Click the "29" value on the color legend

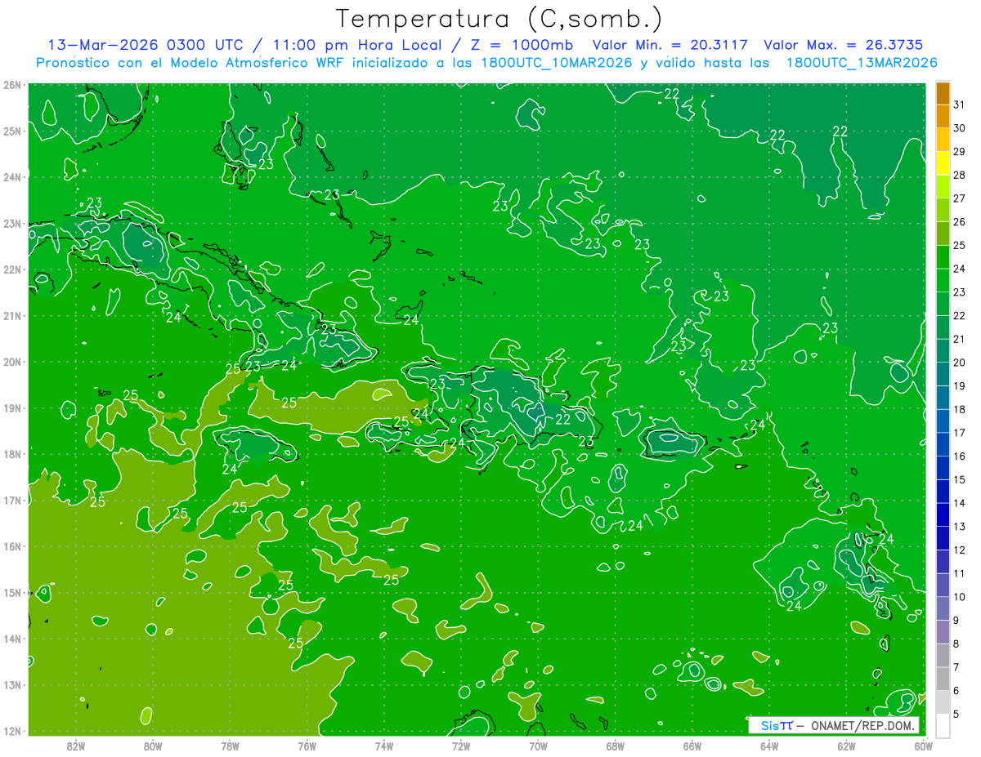tap(959, 151)
